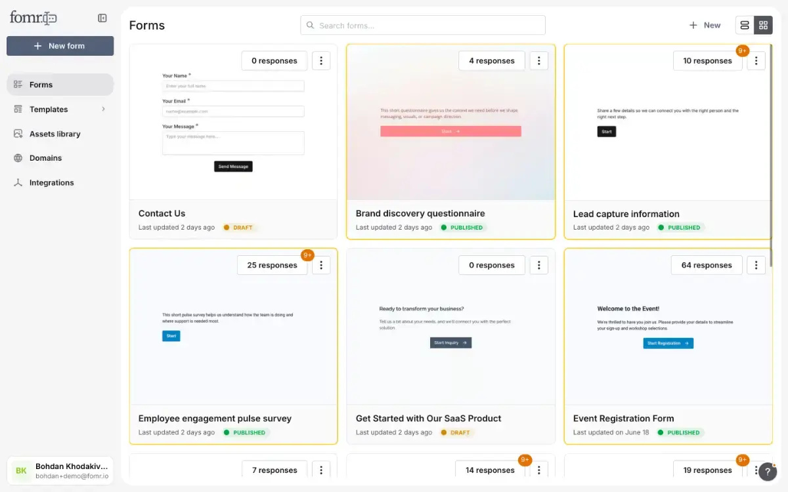Open Event Registration Form options menu

[x=756, y=266]
